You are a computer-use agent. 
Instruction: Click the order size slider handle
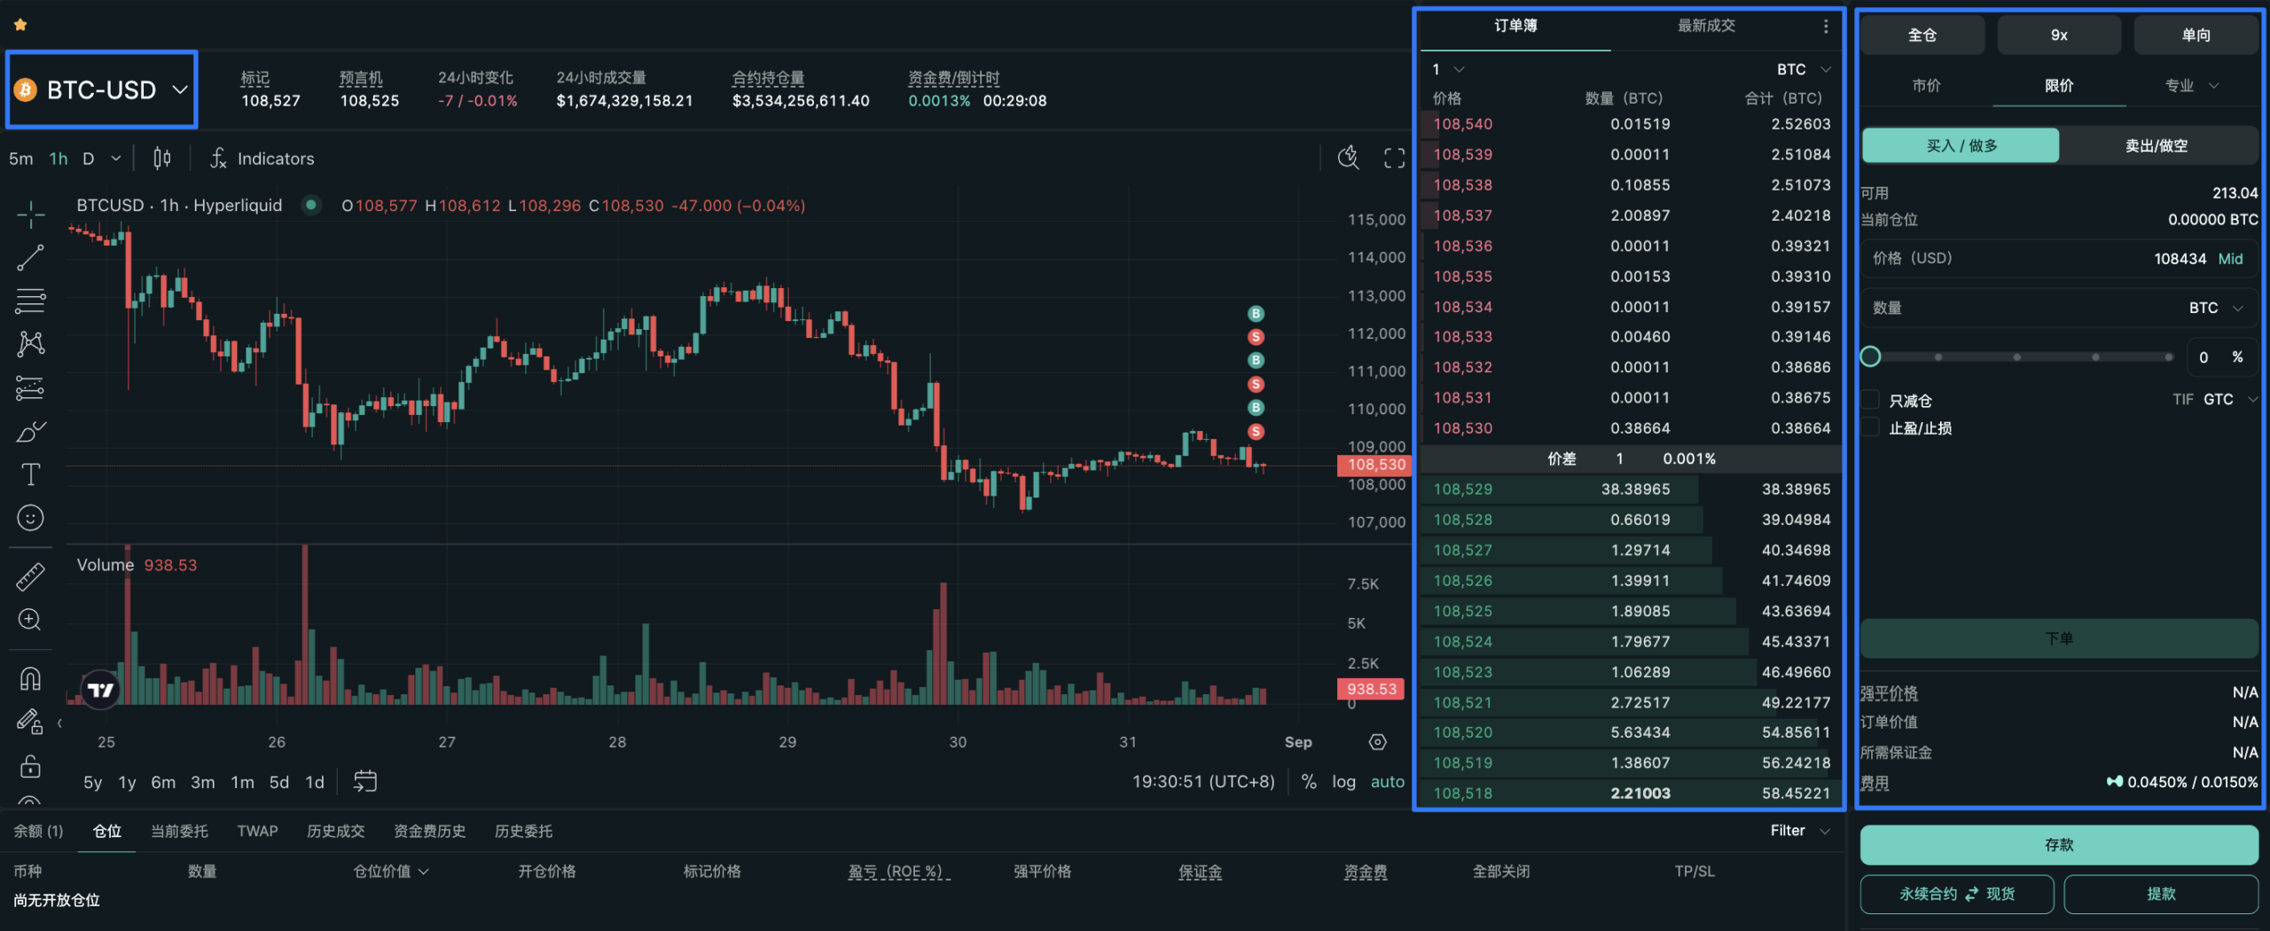pos(1870,356)
